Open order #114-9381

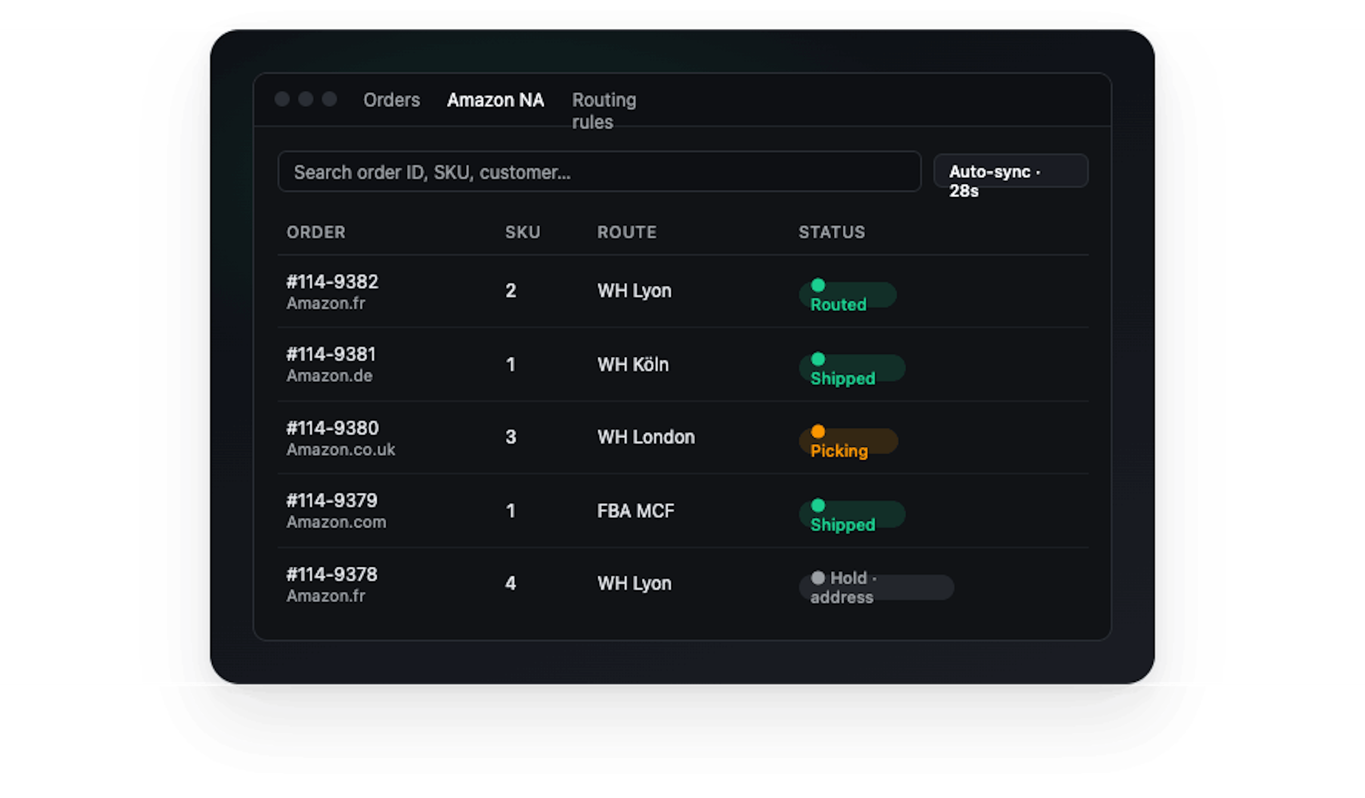(x=331, y=355)
